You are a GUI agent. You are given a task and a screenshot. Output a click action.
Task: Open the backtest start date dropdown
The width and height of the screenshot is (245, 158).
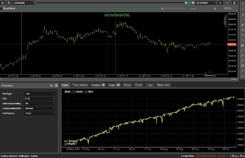(x=24, y=3)
